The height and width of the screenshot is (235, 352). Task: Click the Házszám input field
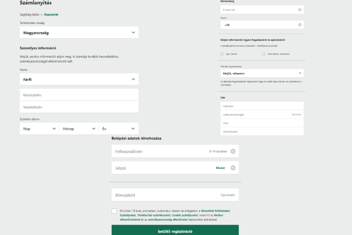262,106
